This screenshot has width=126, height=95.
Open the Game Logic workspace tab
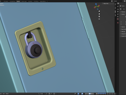point(24,1)
